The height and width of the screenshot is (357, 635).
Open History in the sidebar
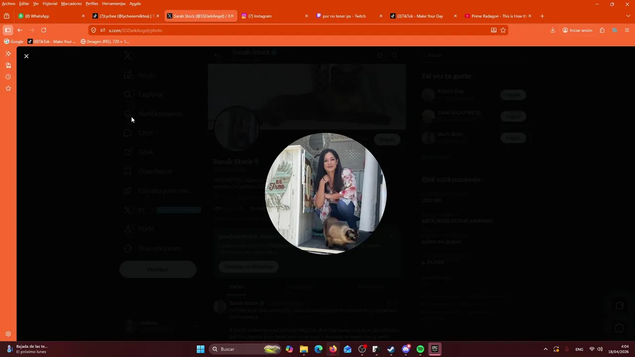click(8, 77)
